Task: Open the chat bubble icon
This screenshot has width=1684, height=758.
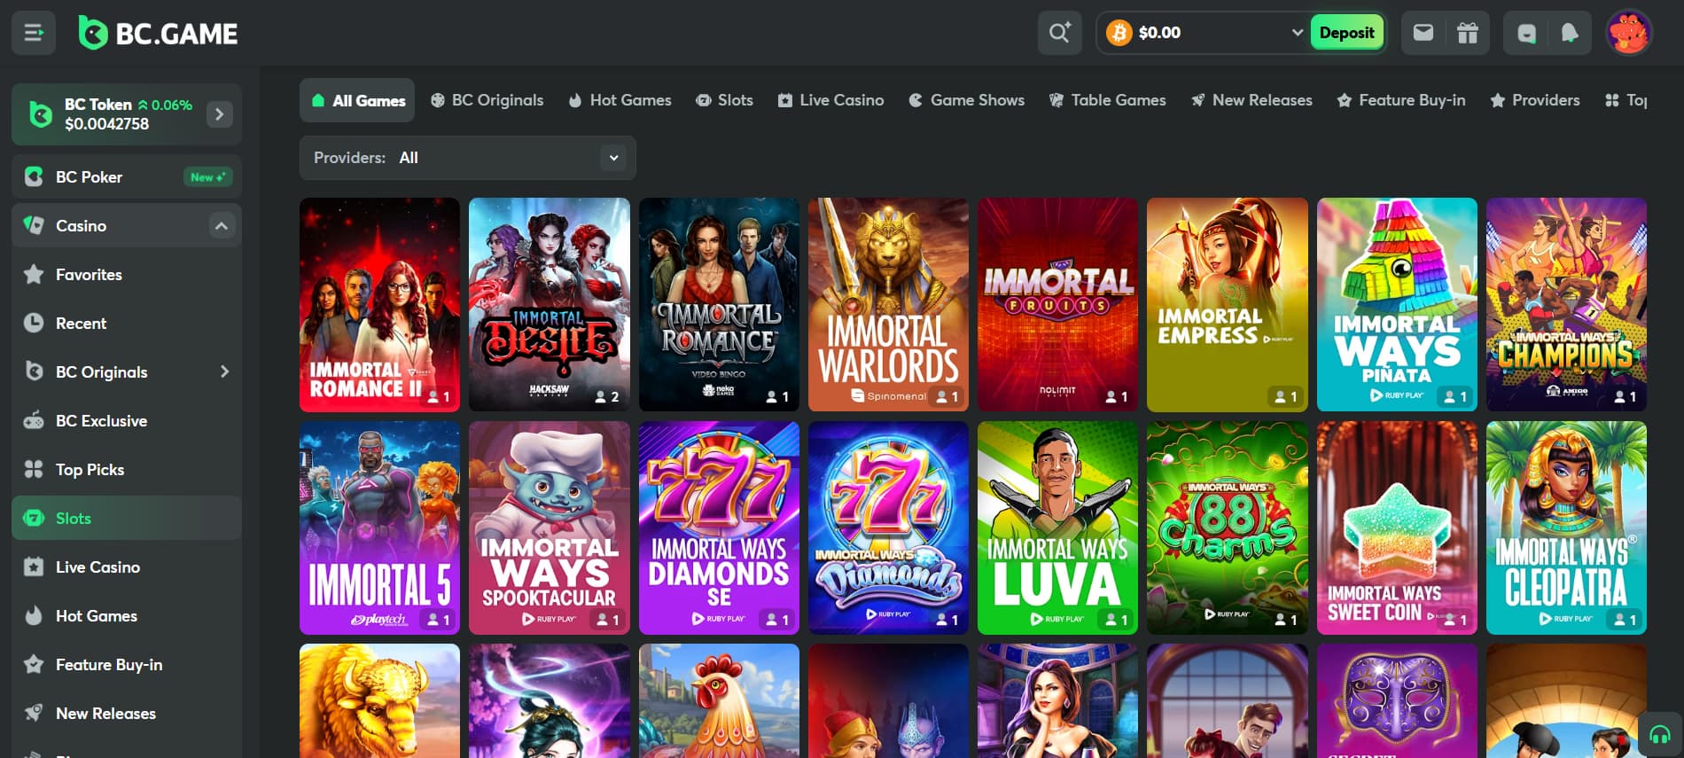Action: 1526,33
